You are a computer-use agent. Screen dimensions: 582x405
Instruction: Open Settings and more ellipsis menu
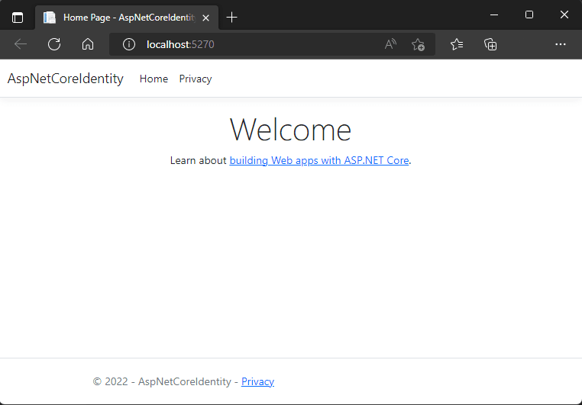(561, 44)
